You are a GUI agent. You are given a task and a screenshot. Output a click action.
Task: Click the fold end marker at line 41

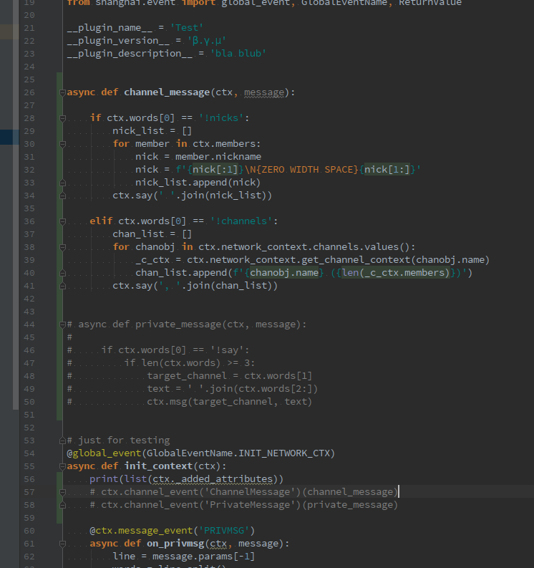tap(63, 286)
